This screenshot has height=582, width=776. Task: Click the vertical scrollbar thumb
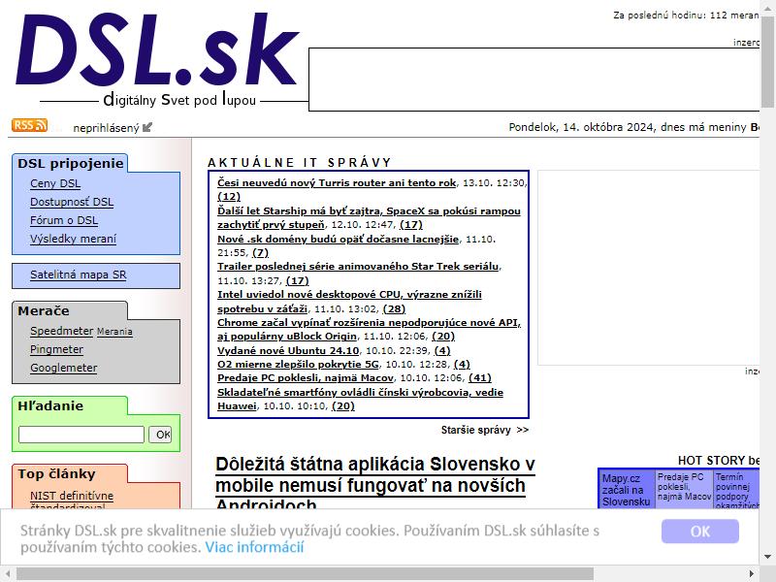(x=767, y=61)
